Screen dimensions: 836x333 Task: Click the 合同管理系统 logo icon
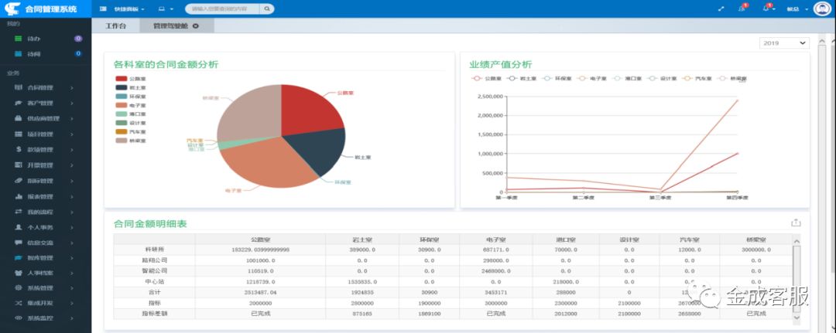(12, 8)
